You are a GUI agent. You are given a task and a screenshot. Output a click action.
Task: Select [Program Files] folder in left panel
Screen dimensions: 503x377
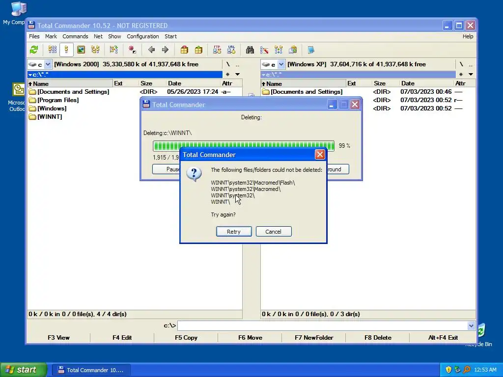pyautogui.click(x=58, y=100)
